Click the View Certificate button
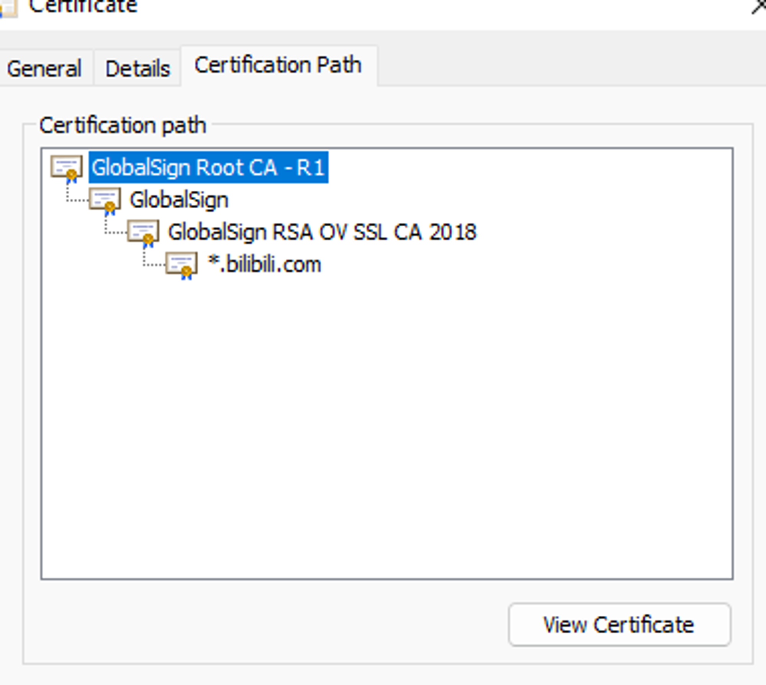 click(619, 625)
